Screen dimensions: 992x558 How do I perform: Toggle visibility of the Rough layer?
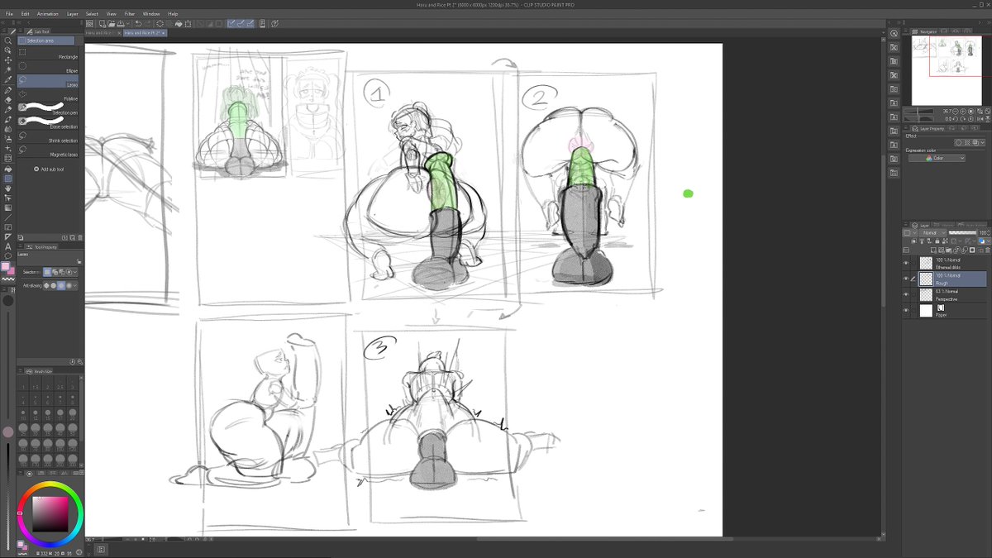click(x=906, y=279)
